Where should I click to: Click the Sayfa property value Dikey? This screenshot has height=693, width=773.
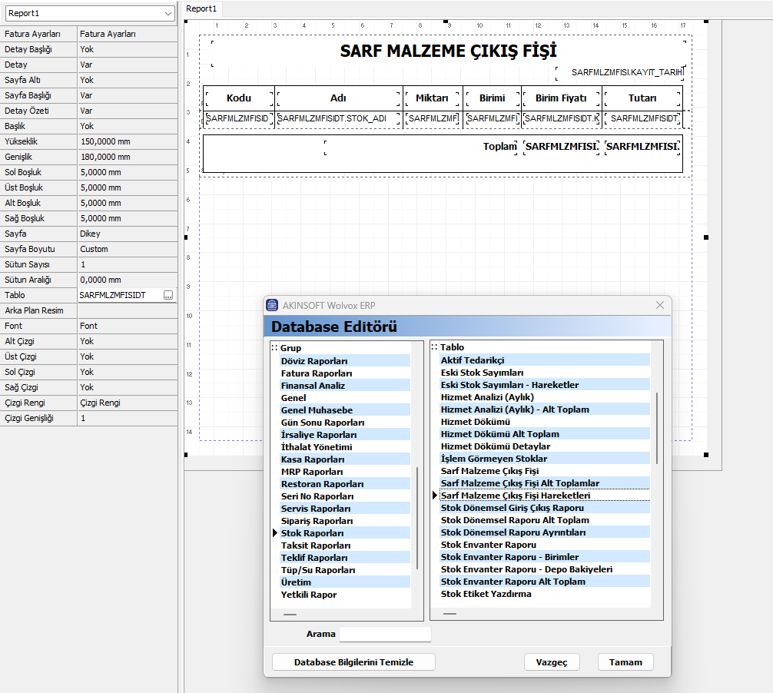coord(128,234)
